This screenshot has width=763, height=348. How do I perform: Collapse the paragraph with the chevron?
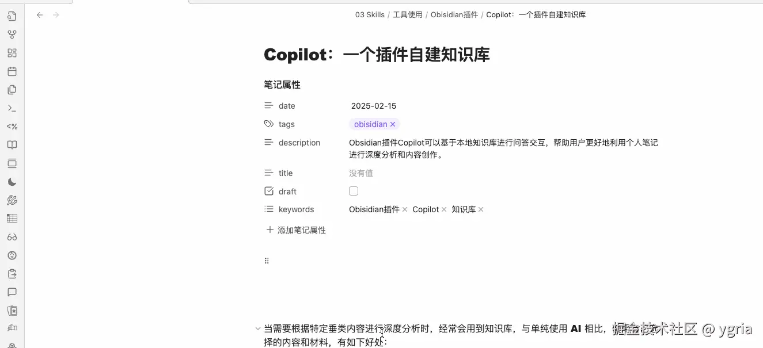pos(257,328)
